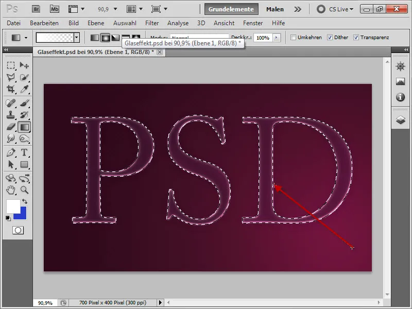Choose the Path Selection tool
The height and width of the screenshot is (309, 412).
tap(11, 164)
